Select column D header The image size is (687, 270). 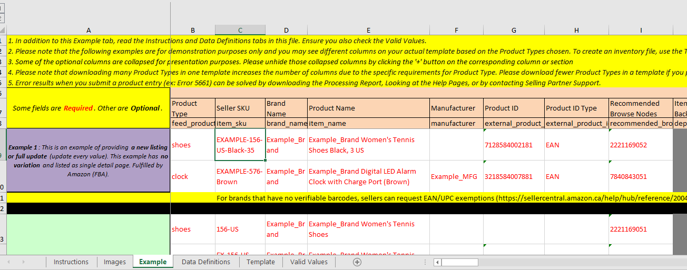click(x=286, y=30)
